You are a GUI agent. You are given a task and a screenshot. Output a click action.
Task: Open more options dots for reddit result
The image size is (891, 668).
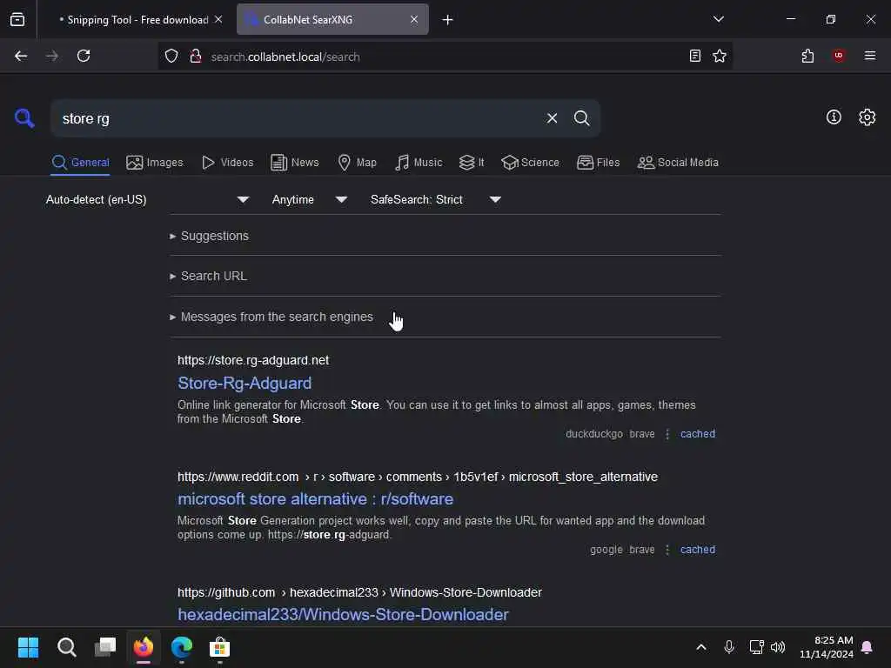(x=667, y=550)
